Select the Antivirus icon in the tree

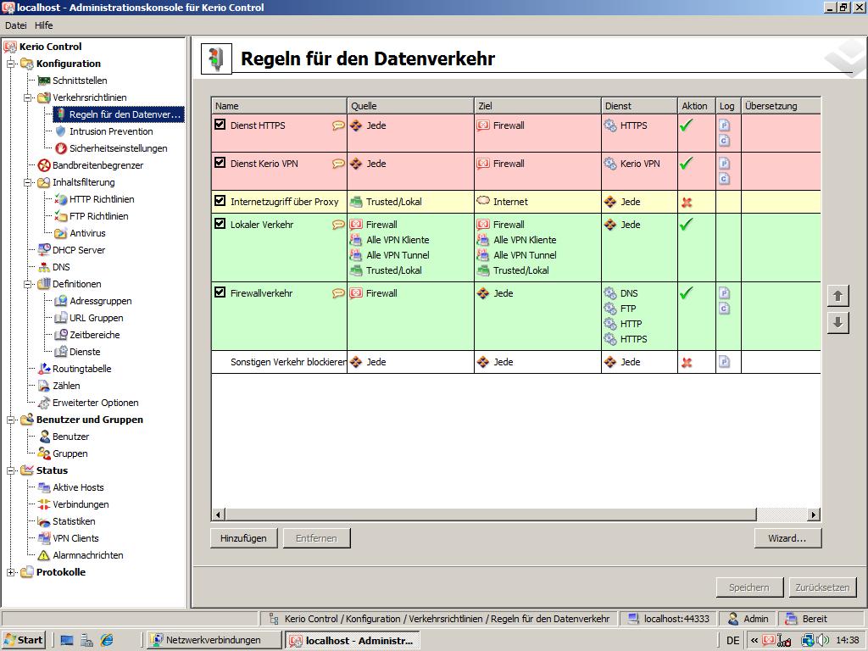point(61,233)
